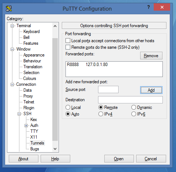Select the IPv4 radio button
Viewport: 176px width, 172px height.
tap(101, 114)
